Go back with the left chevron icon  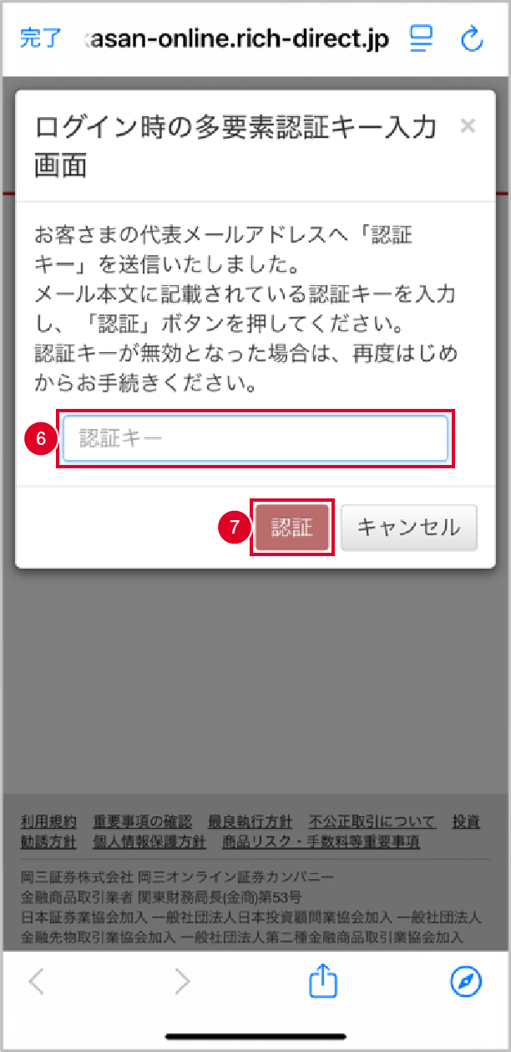[37, 982]
